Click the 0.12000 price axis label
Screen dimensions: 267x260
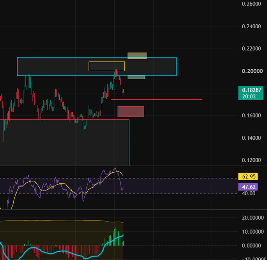251,160
